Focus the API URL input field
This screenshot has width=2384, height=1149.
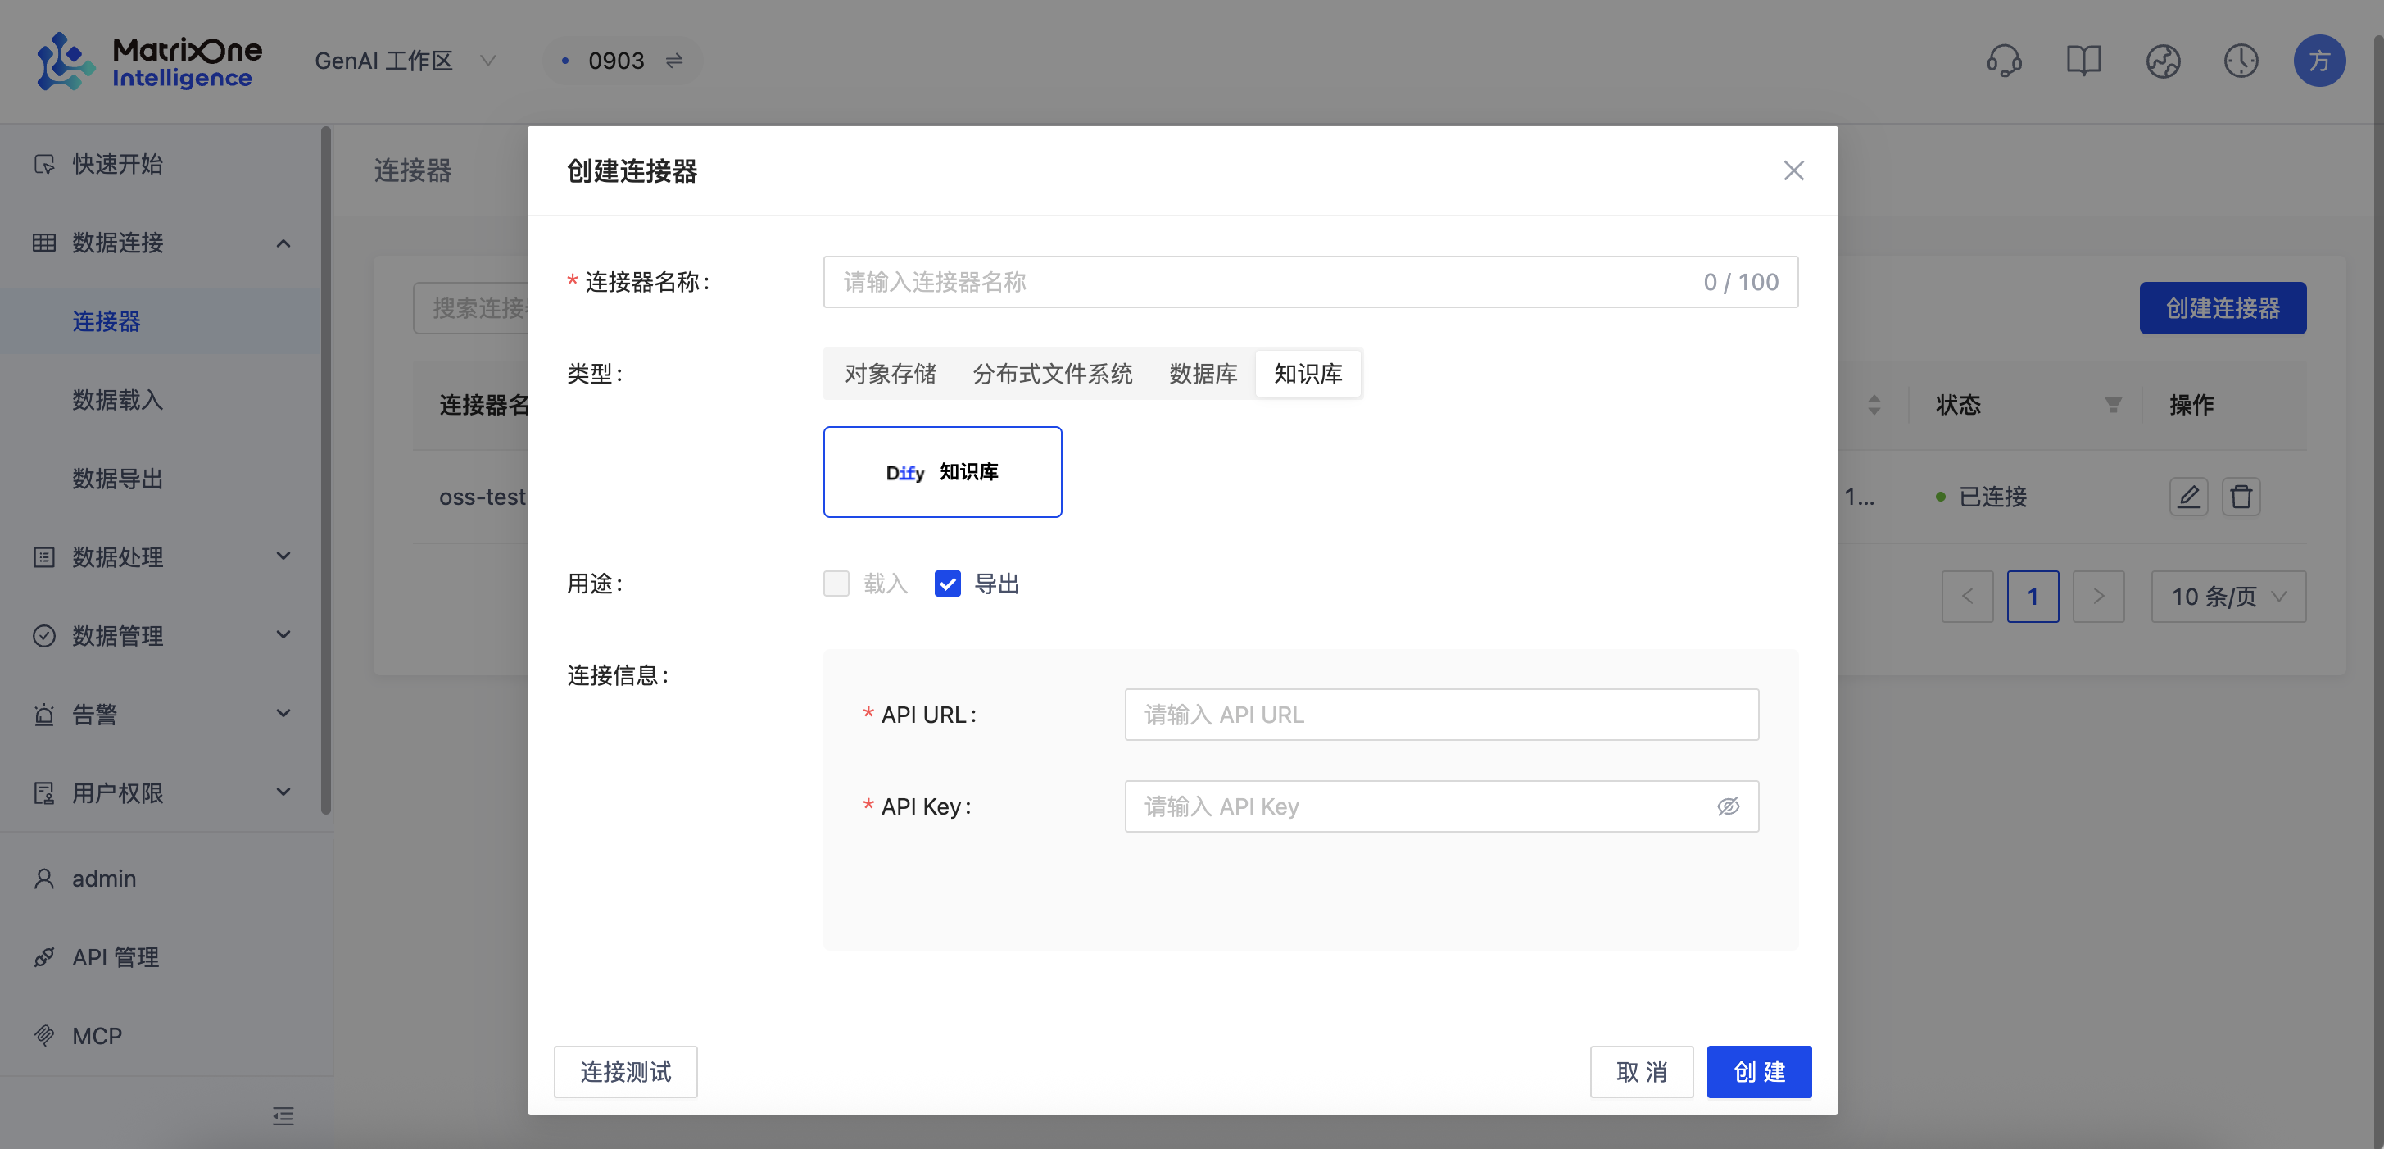point(1441,714)
